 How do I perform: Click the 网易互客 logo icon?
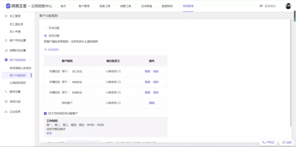8,6
